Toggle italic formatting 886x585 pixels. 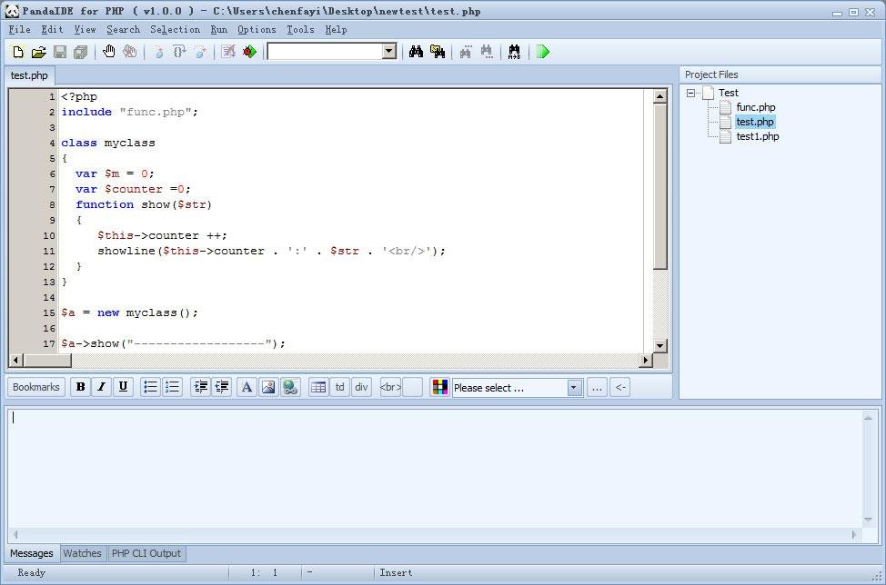click(101, 387)
